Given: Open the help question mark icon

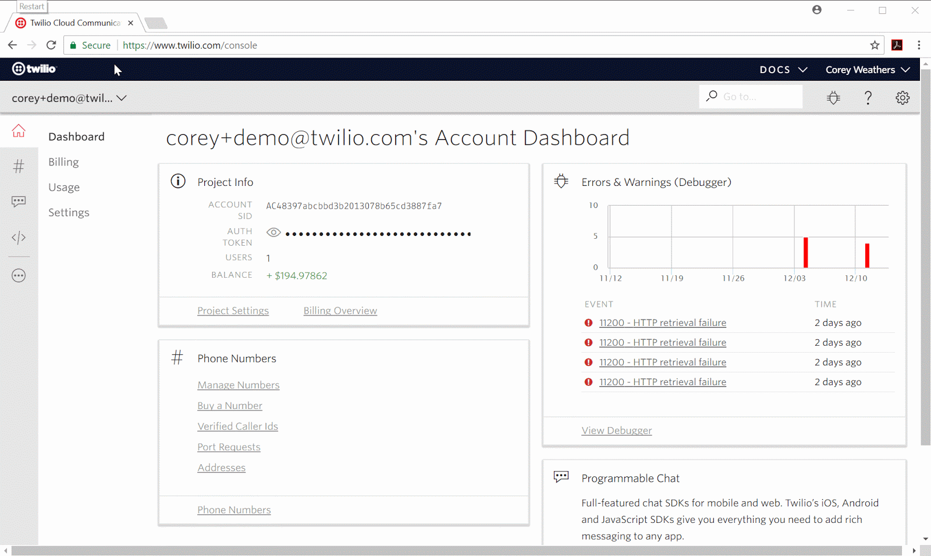Looking at the screenshot, I should [868, 98].
